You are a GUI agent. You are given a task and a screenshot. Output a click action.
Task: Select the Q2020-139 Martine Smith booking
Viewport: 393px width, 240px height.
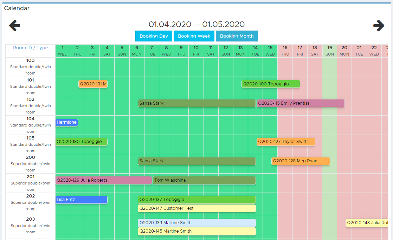197,223
